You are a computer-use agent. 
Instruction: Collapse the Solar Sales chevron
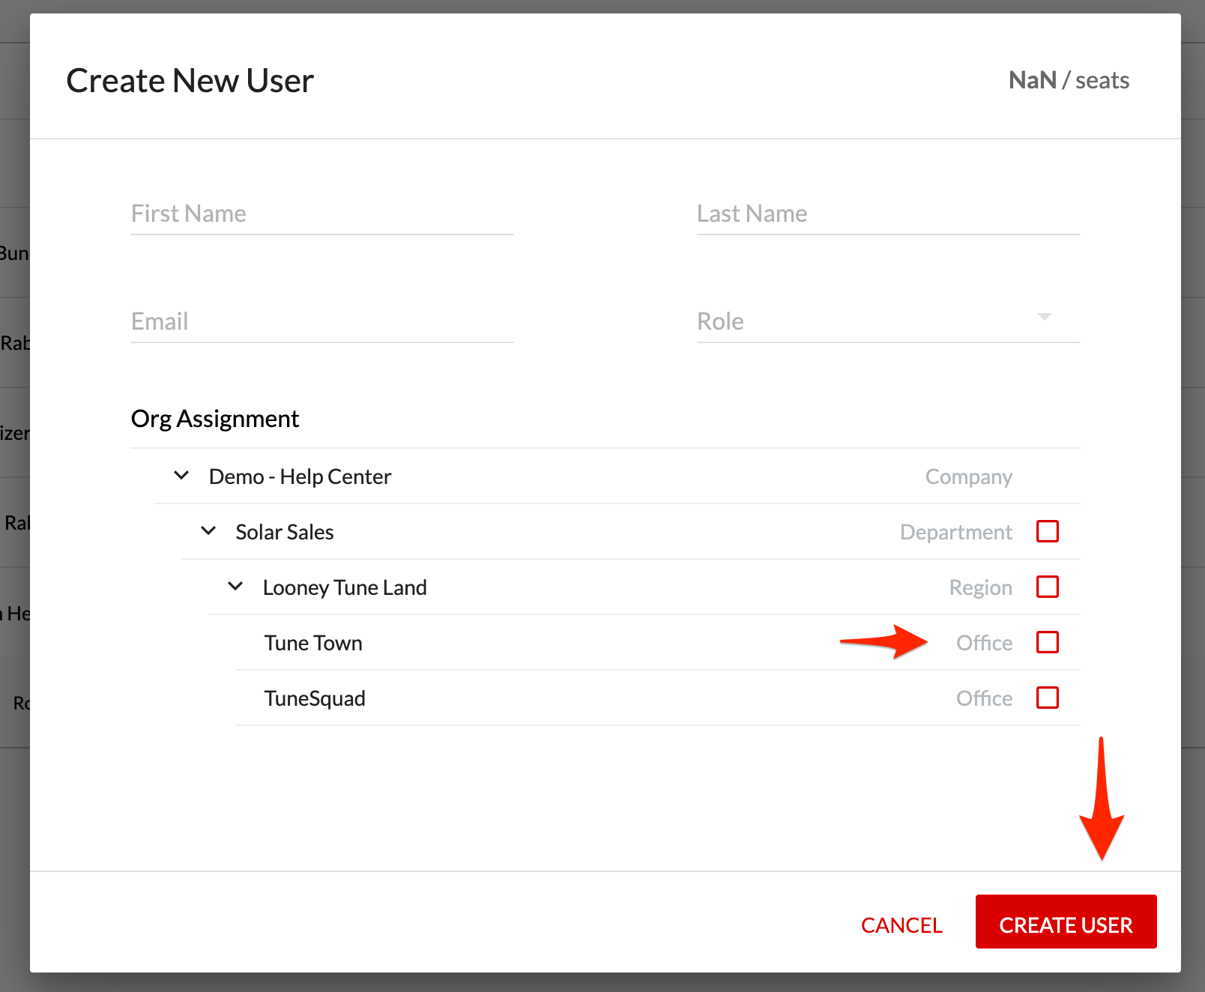(208, 531)
